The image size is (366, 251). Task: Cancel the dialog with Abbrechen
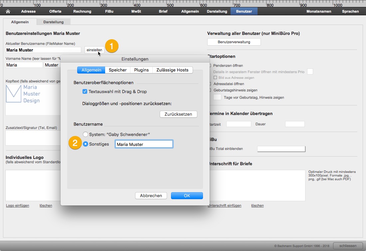coord(151,195)
